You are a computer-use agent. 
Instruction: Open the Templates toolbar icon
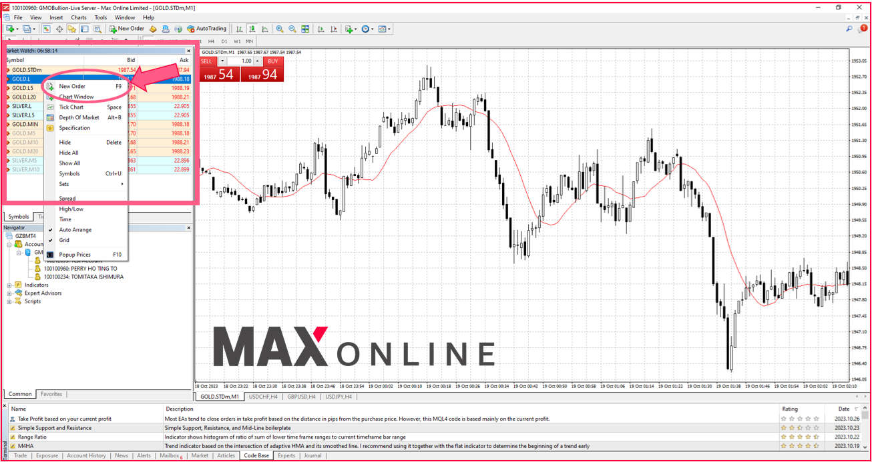382,29
